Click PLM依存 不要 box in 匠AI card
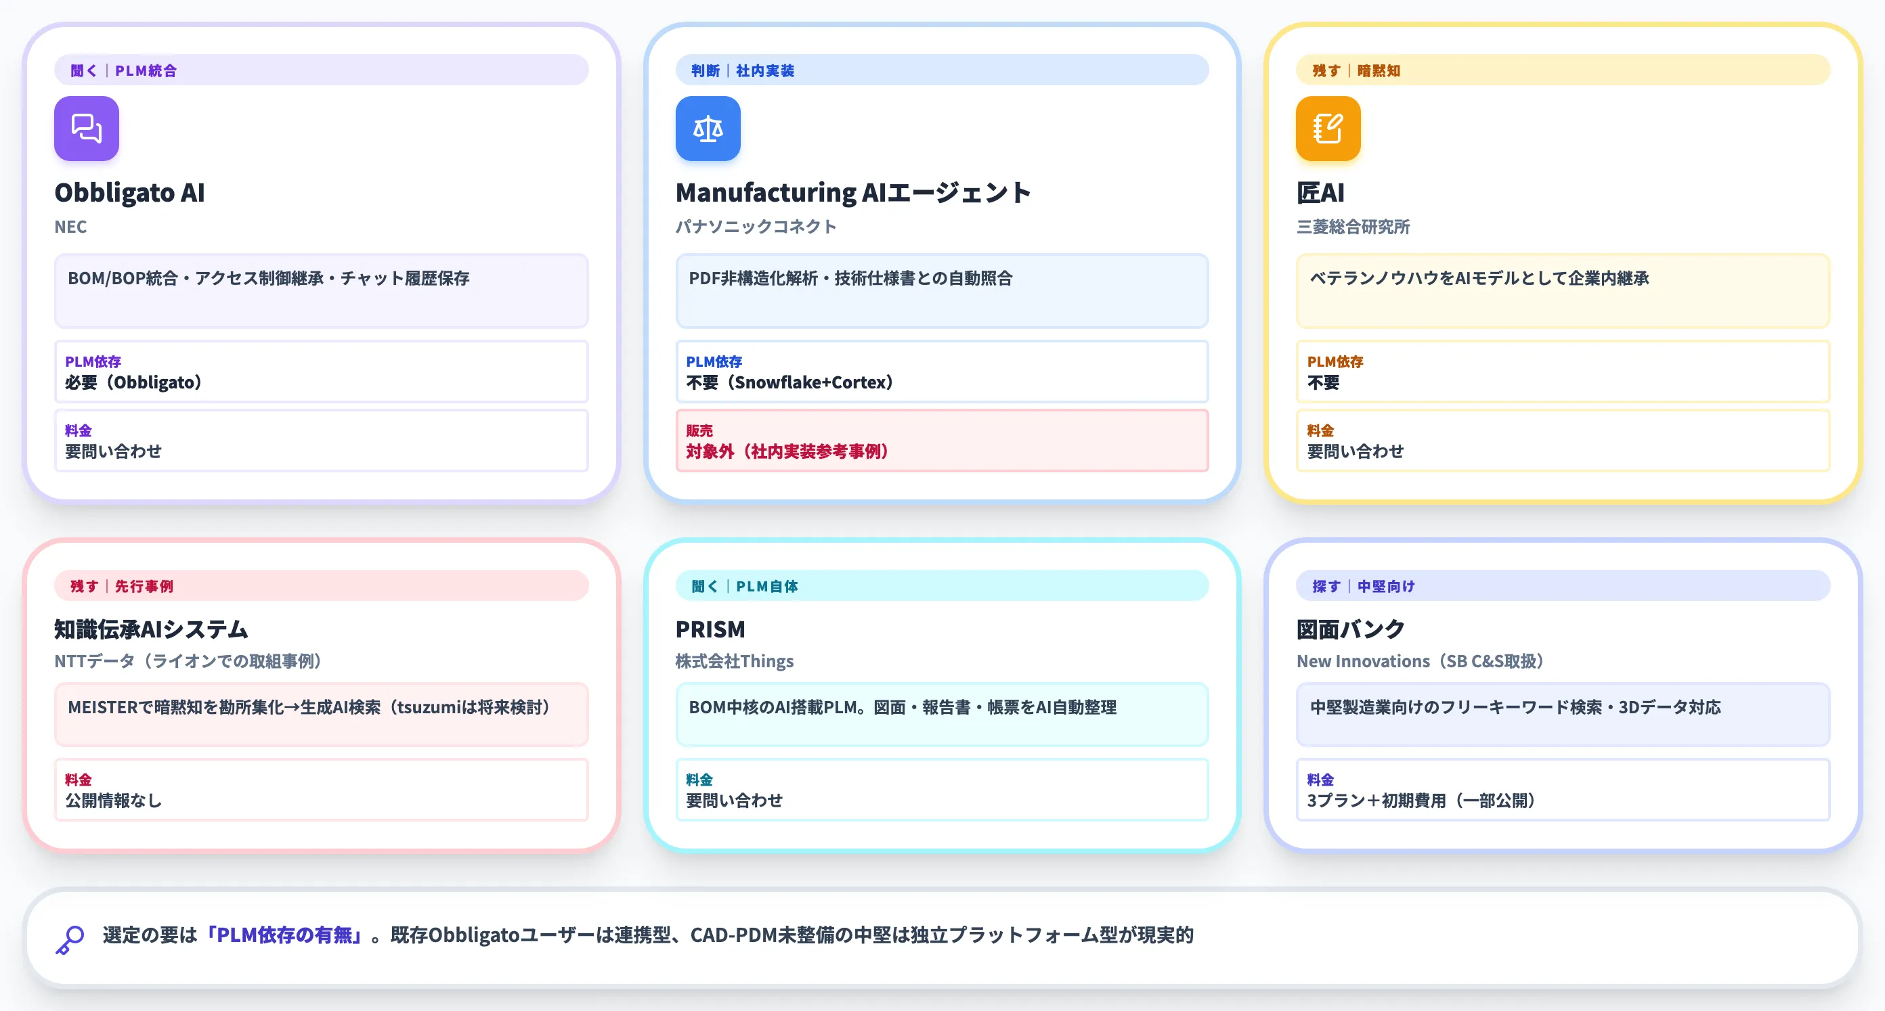 click(x=1563, y=372)
